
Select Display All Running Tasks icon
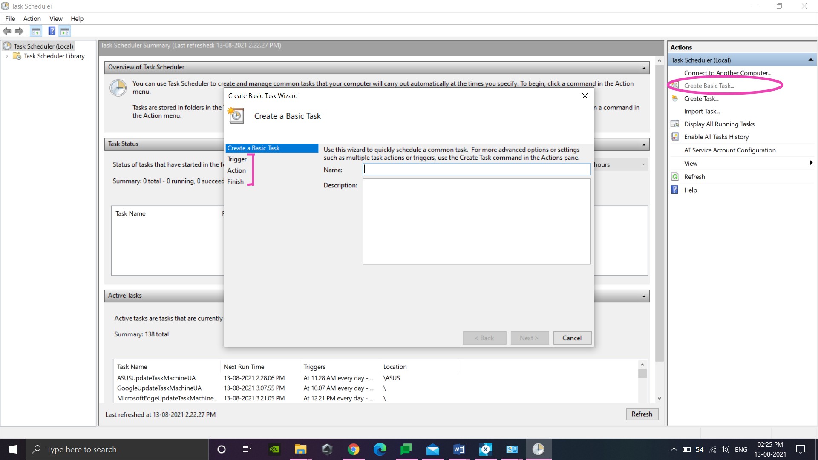coord(675,124)
